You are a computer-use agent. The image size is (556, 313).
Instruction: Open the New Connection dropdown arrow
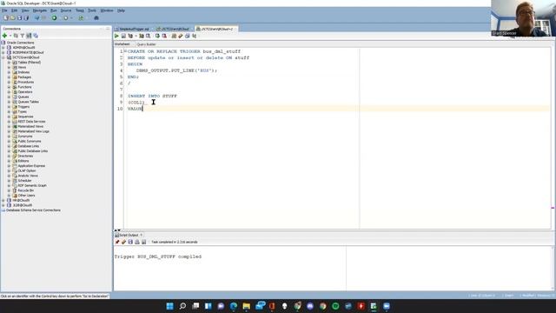coord(10,36)
